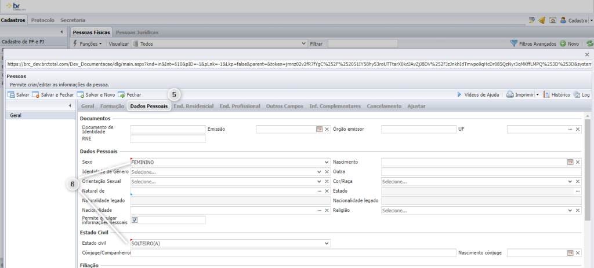Open the Estado civil dropdown

tap(327, 244)
